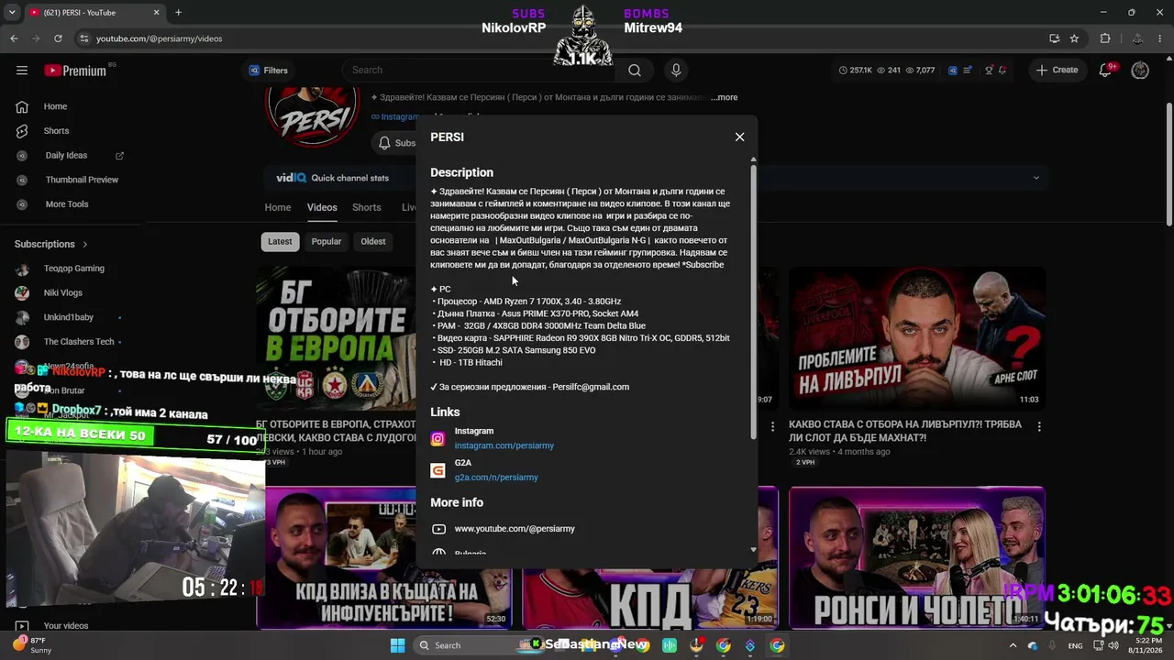Viewport: 1174px width, 660px height.
Task: Select the Latest filter chip
Action: [x=280, y=241]
